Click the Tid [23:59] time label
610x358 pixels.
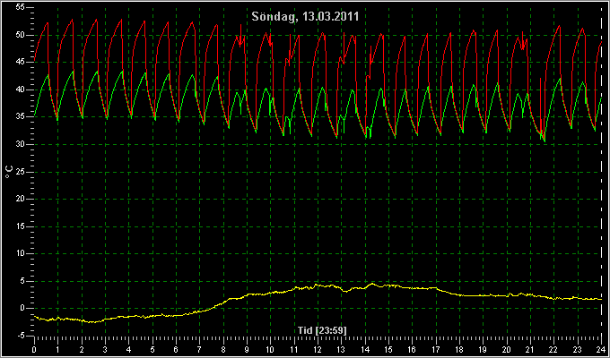point(322,330)
